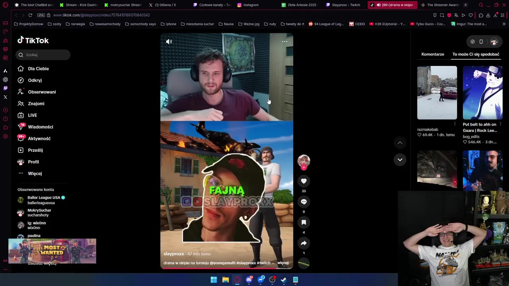Screen dimensions: 509x286
Task: Click the Szukaj search field
Action: click(43, 55)
